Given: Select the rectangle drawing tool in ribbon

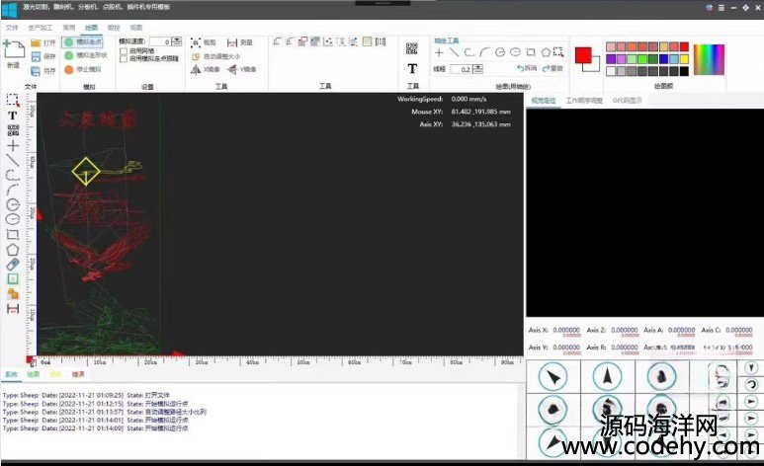Looking at the screenshot, I should point(531,52).
